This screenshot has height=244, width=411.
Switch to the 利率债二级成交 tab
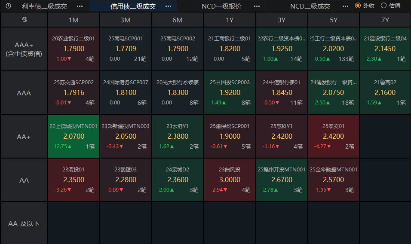(44, 6)
